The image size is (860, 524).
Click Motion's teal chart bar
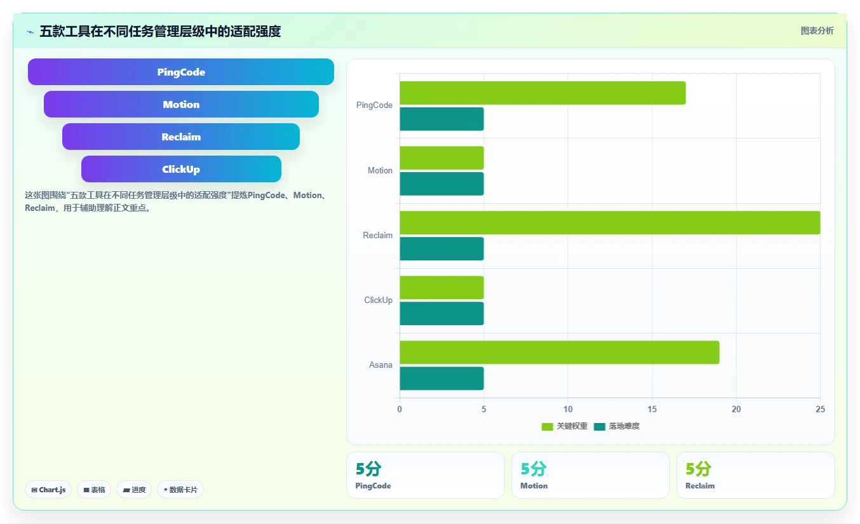click(x=441, y=184)
